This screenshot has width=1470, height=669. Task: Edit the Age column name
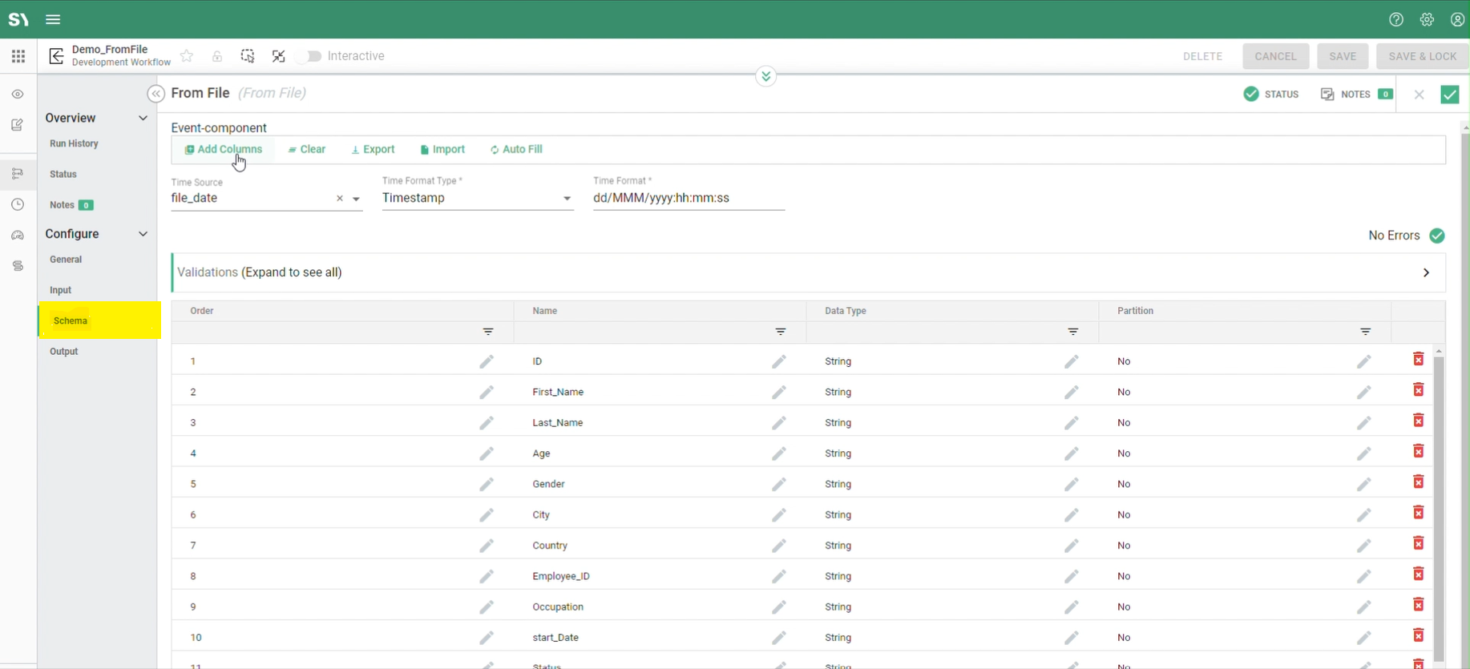(x=778, y=453)
